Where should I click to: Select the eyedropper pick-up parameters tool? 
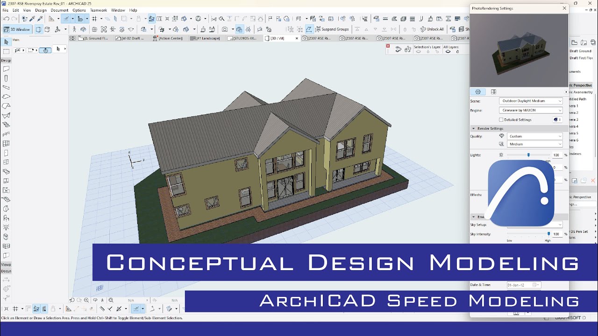[x=32, y=19]
